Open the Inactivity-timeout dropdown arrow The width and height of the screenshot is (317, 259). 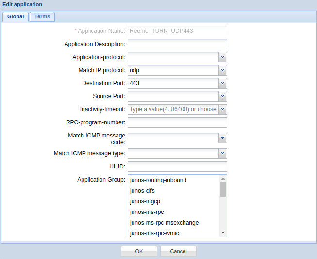click(x=222, y=109)
